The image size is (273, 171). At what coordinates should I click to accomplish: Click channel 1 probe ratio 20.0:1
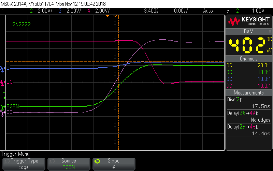[x=264, y=66]
